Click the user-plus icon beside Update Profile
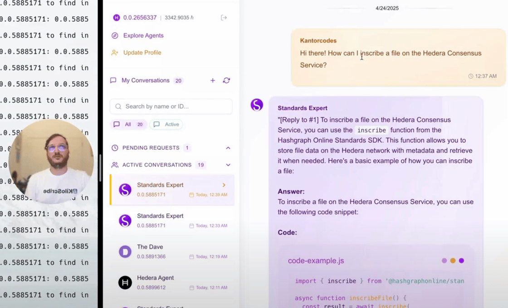The height and width of the screenshot is (308, 508). [x=115, y=53]
